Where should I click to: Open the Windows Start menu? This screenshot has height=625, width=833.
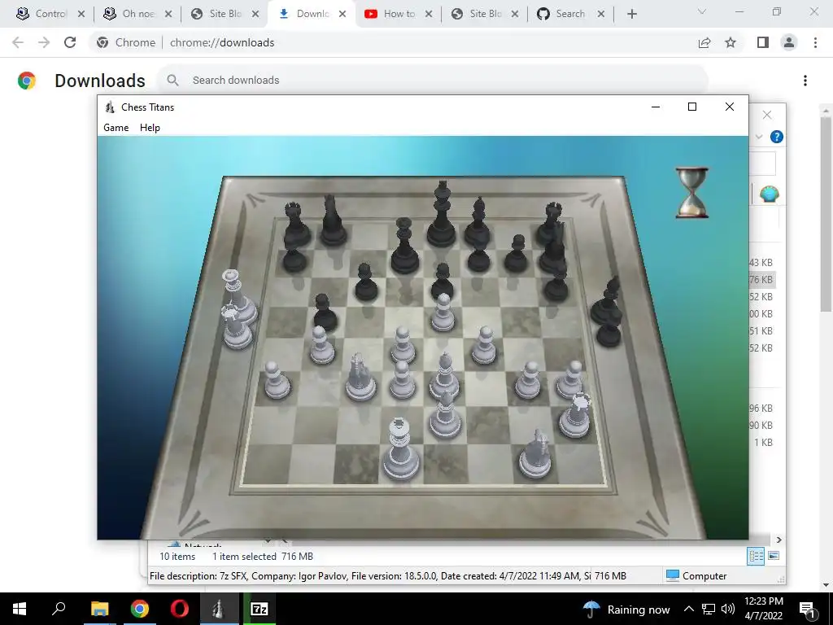coord(20,609)
